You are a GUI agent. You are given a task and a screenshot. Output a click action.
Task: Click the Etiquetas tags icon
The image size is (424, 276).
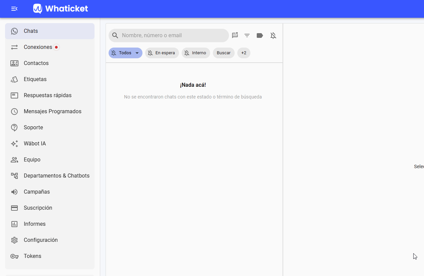(14, 79)
